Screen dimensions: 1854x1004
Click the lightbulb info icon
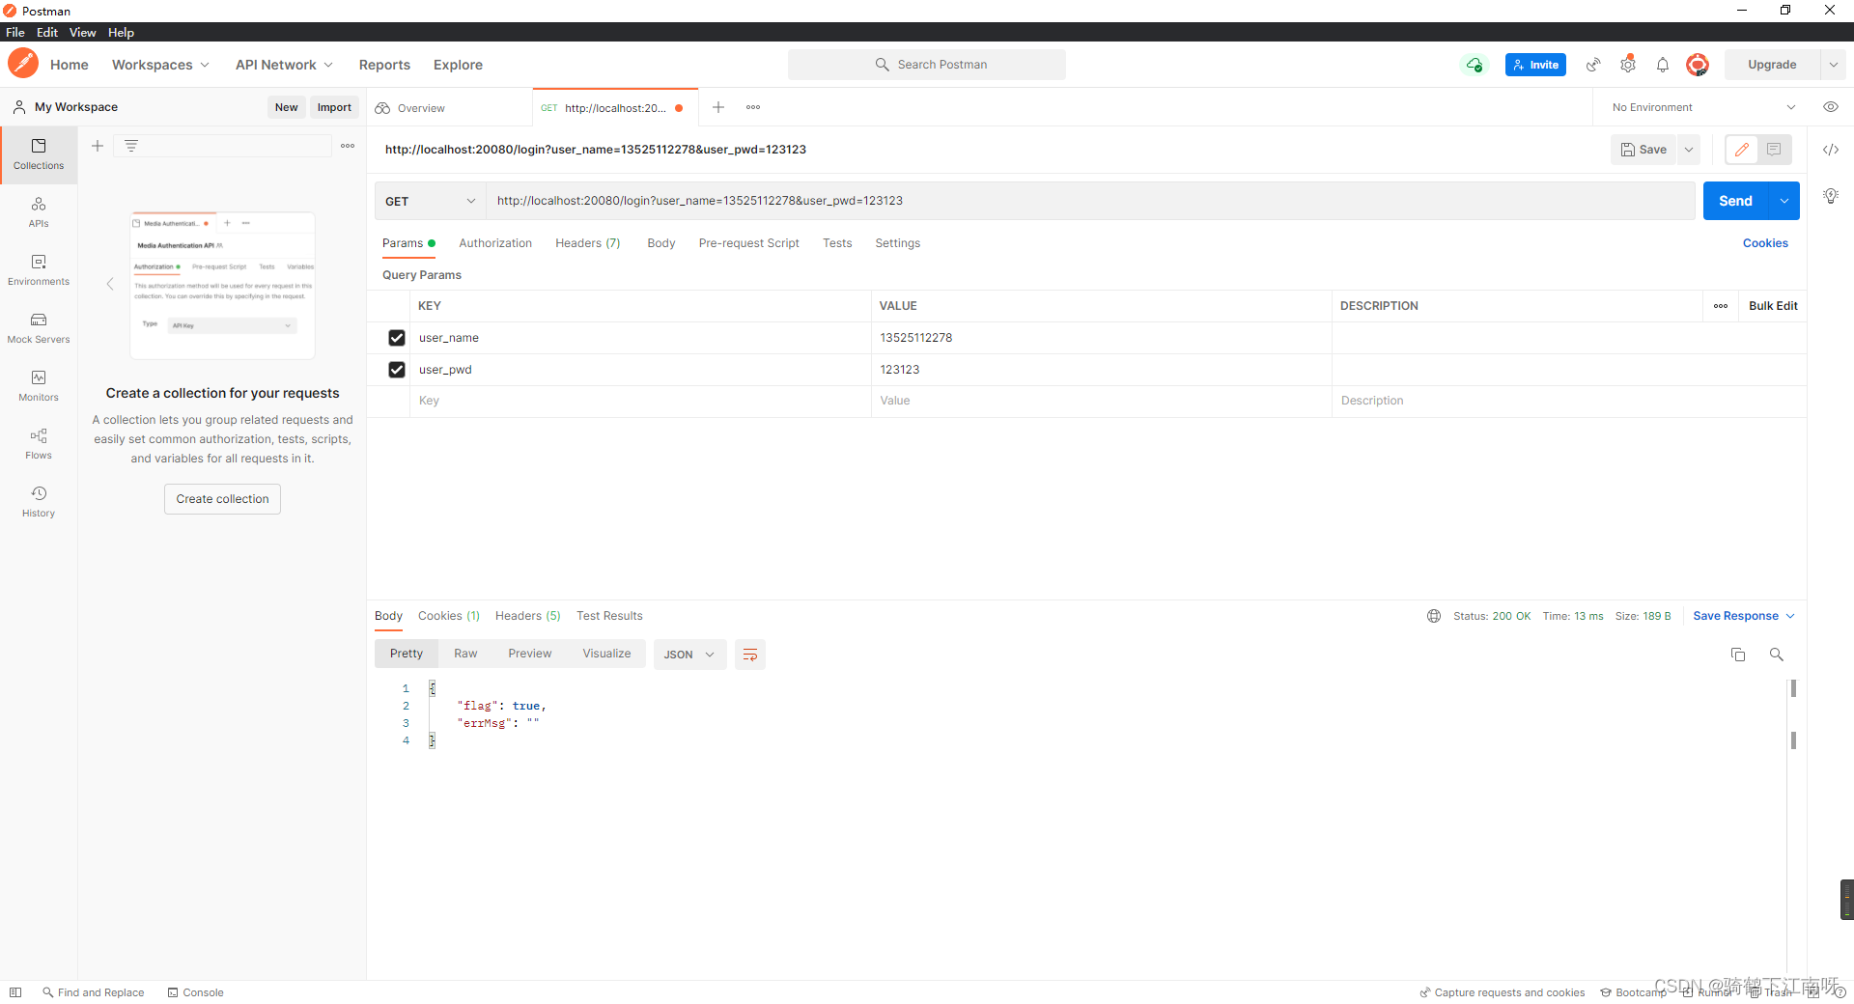pos(1831,196)
